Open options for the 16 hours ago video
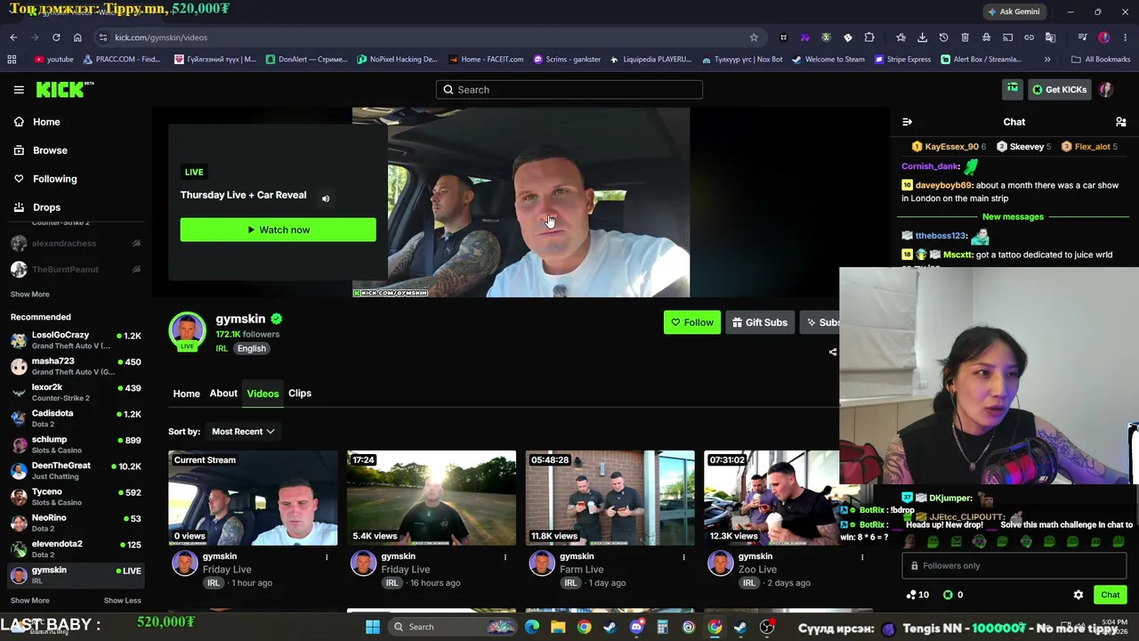 click(x=505, y=557)
